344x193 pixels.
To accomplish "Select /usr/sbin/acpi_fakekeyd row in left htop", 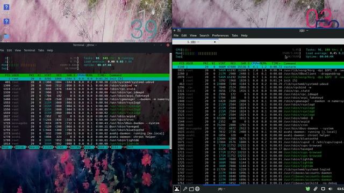I will coord(85,96).
